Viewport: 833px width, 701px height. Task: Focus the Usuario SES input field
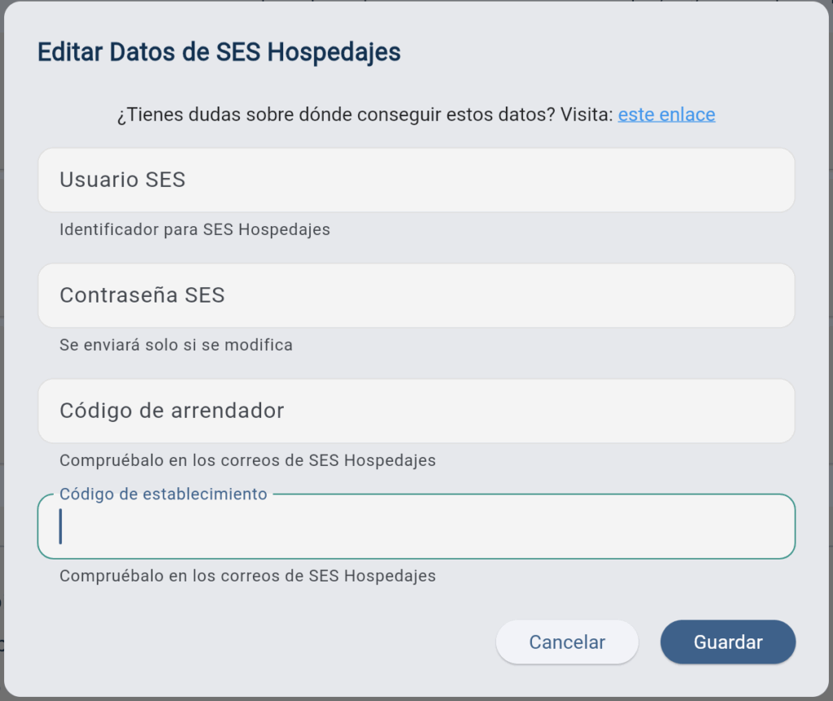point(416,180)
